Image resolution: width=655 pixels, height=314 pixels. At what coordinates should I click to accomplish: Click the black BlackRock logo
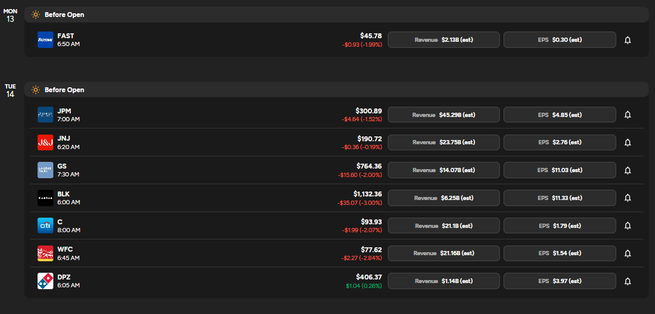click(x=45, y=198)
